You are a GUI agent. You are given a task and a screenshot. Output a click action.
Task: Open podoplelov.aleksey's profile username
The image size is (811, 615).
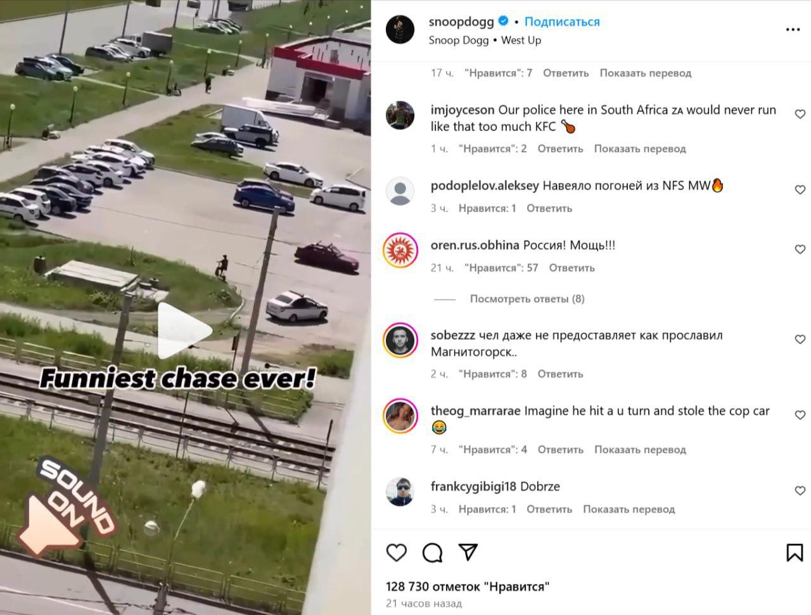coord(485,186)
